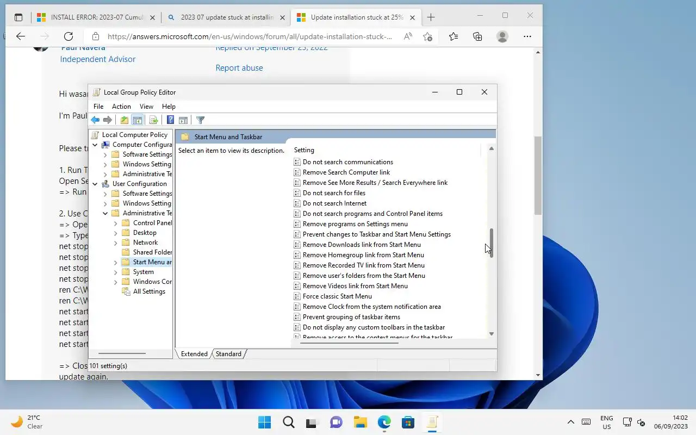The width and height of the screenshot is (696, 435).
Task: Refresh the Edge page
Action: pyautogui.click(x=69, y=36)
